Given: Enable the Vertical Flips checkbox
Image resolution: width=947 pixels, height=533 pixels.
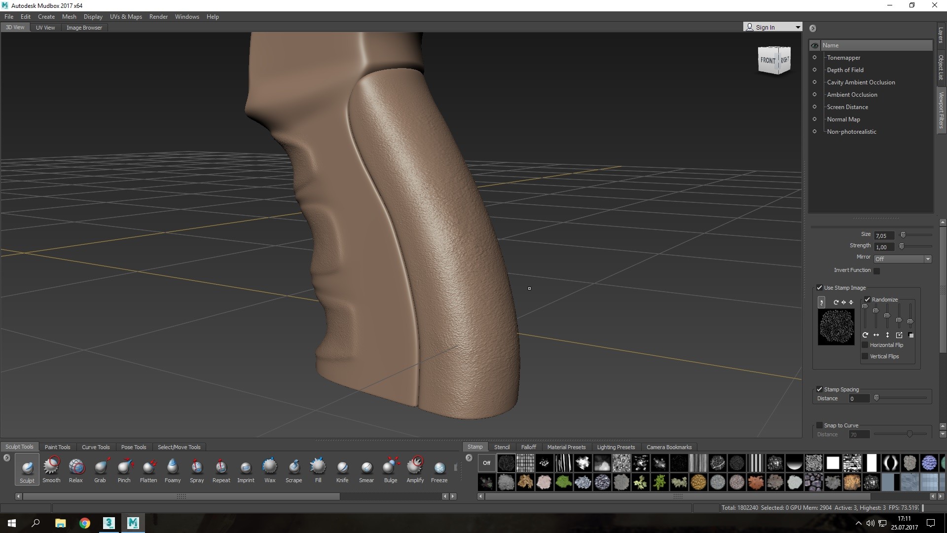Looking at the screenshot, I should pos(865,356).
